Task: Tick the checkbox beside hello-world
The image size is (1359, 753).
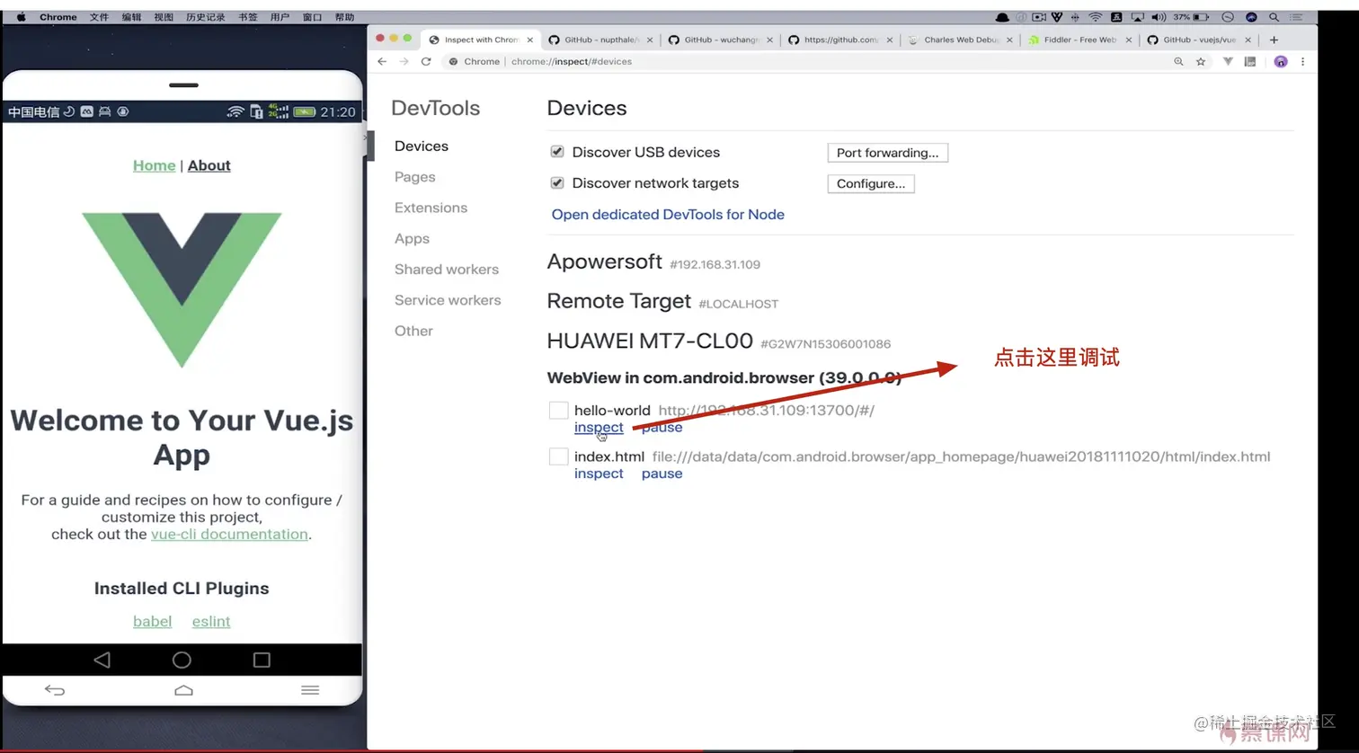Action: 558,411
